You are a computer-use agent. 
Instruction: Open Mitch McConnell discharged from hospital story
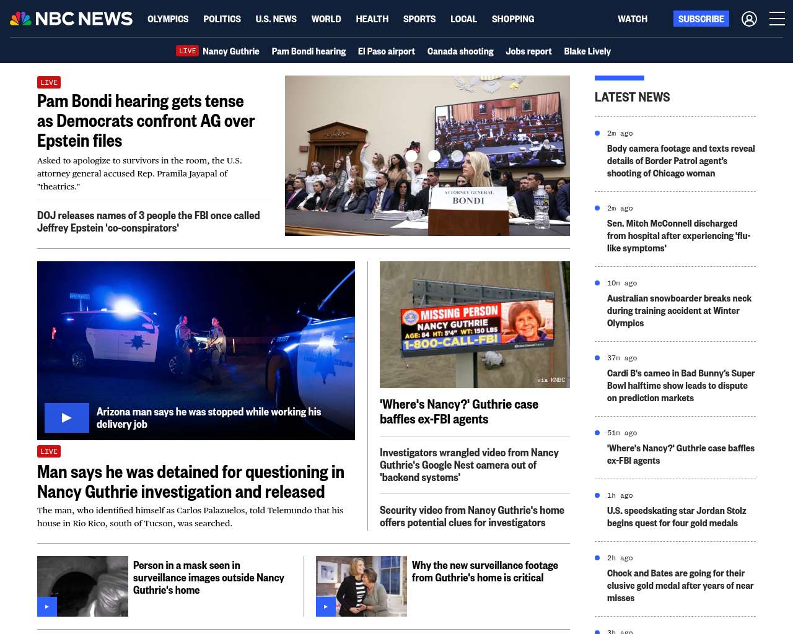click(678, 236)
